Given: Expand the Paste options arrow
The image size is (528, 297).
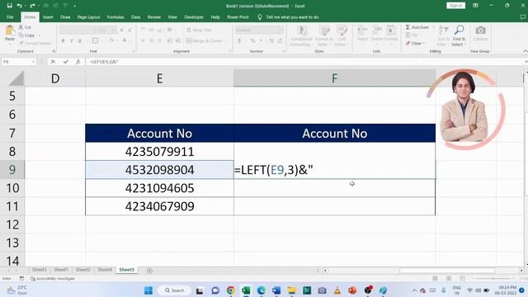Looking at the screenshot, I should pos(10,44).
